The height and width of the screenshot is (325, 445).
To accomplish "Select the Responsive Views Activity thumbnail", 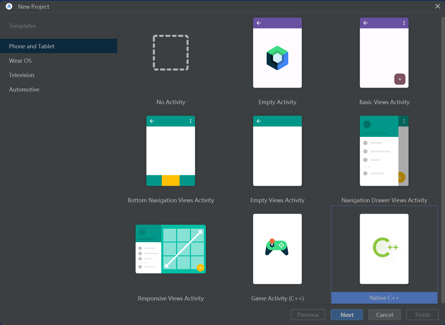I will (171, 249).
